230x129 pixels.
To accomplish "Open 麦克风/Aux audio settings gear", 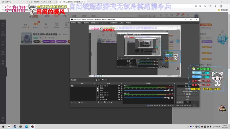I will click(172, 90).
